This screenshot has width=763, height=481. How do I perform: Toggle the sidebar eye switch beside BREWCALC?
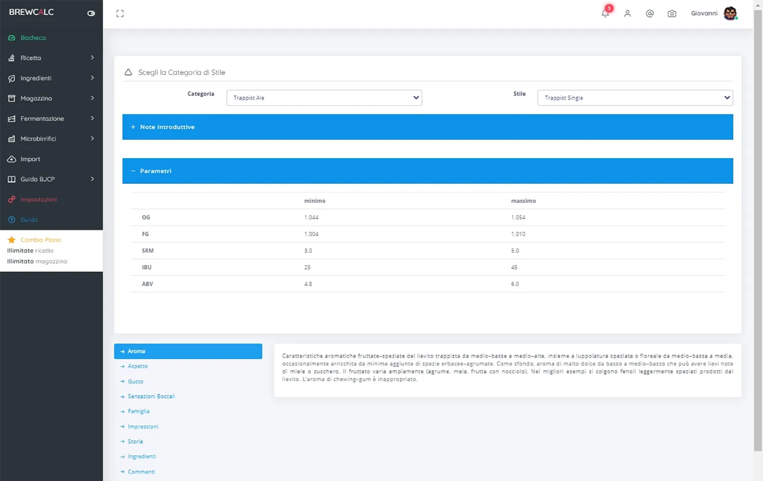point(91,13)
